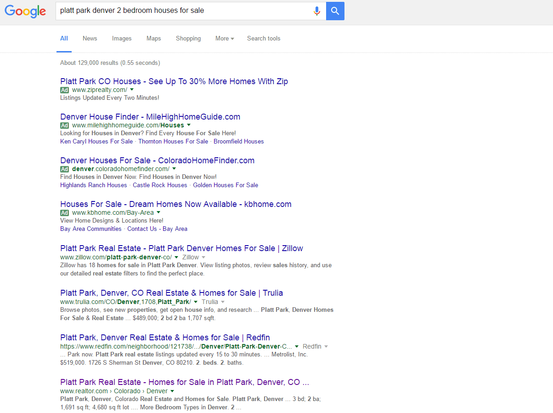This screenshot has height=413, width=553.
Task: Open Highlands Ranch Houses sitelink
Action: click(x=93, y=185)
